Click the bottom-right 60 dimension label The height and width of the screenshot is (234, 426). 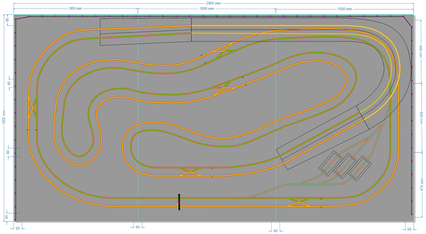coord(409,229)
